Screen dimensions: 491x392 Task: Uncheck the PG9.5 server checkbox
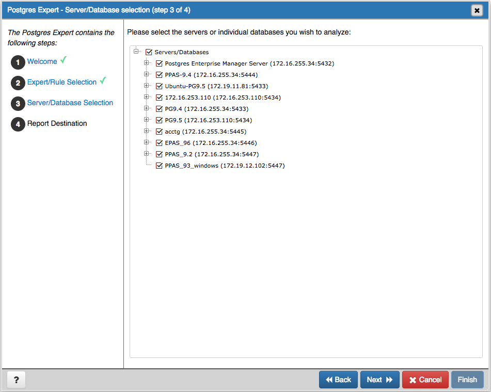click(159, 120)
